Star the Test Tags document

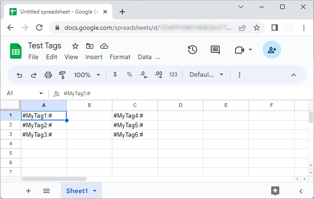tap(75, 46)
